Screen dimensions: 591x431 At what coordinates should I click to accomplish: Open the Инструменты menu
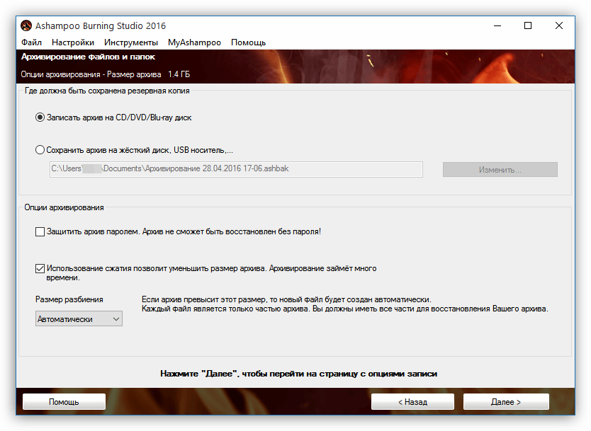[131, 42]
